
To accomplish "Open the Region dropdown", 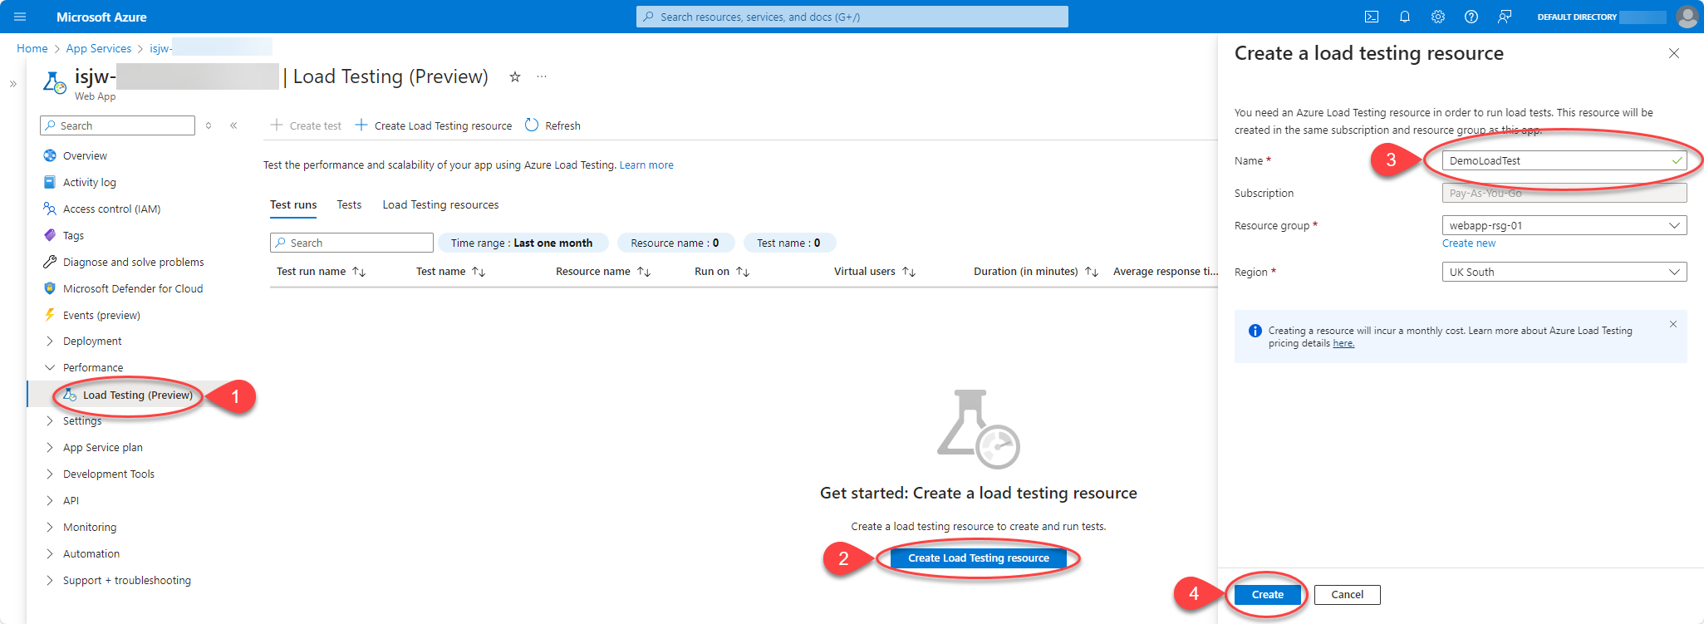I will click(1564, 272).
